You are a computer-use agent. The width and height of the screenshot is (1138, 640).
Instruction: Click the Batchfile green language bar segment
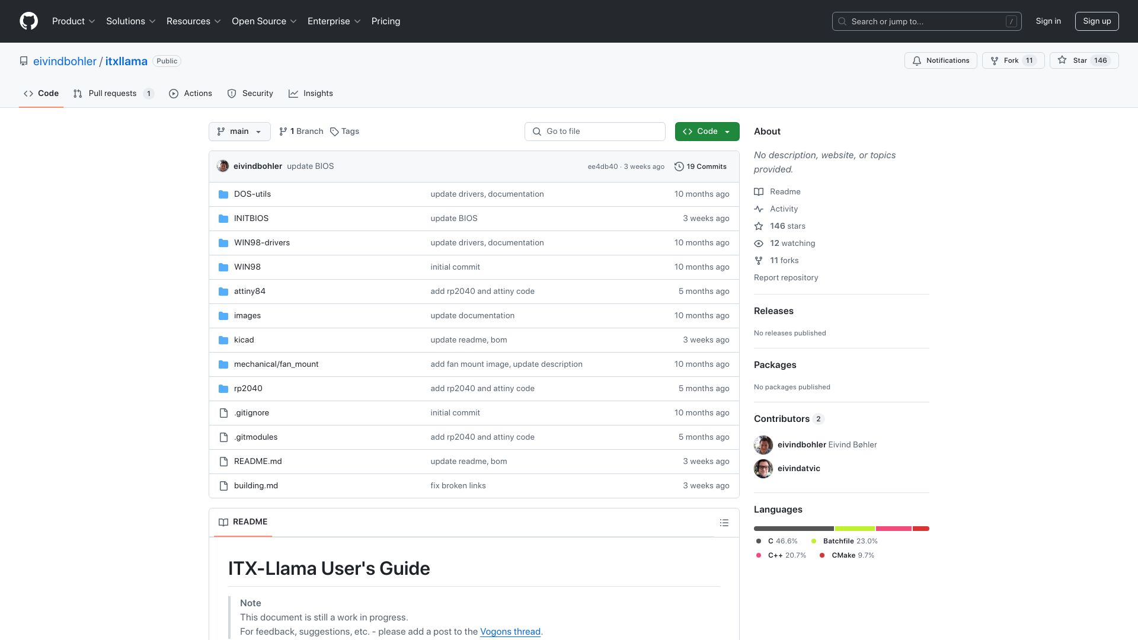(x=855, y=529)
